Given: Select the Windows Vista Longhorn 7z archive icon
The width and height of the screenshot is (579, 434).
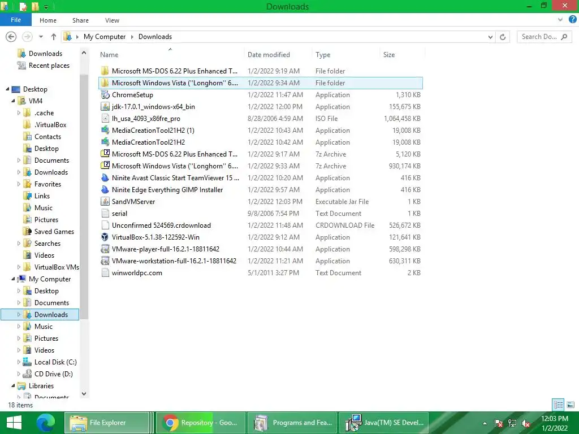Looking at the screenshot, I should point(105,166).
